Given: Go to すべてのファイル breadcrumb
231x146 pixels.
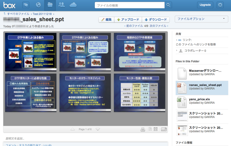Looking at the screenshot, I should pyautogui.click(x=18, y=14).
